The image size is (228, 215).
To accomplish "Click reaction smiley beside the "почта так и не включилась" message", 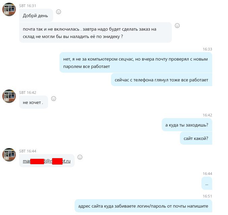I will tap(177, 26).
